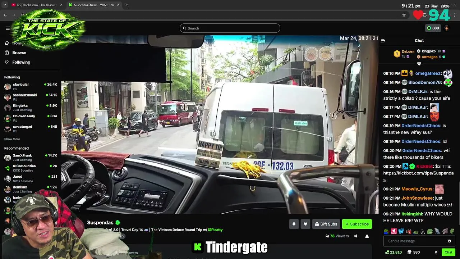Click the green Chat send button

[x=448, y=253]
